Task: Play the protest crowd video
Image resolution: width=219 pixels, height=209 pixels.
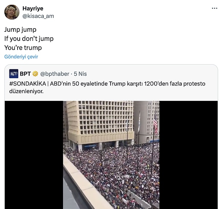Action: pyautogui.click(x=111, y=155)
